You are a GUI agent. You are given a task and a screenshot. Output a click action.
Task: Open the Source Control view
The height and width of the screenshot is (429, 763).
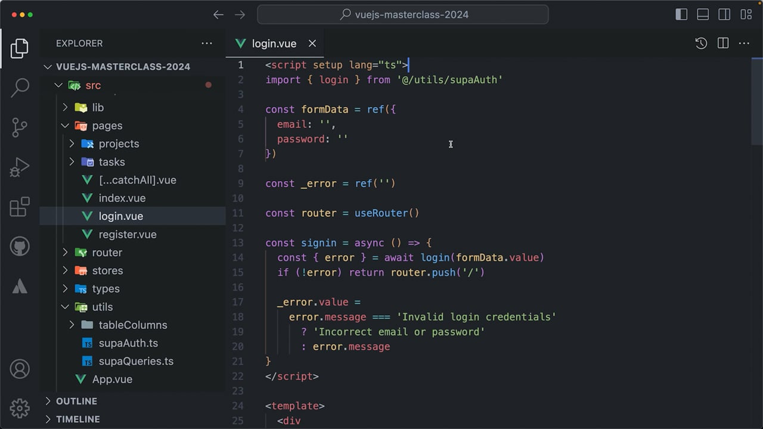[x=20, y=128]
